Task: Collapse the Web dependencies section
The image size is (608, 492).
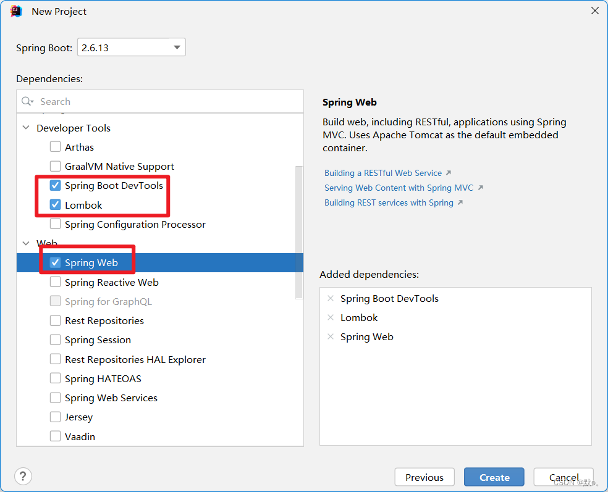Action: [x=25, y=243]
